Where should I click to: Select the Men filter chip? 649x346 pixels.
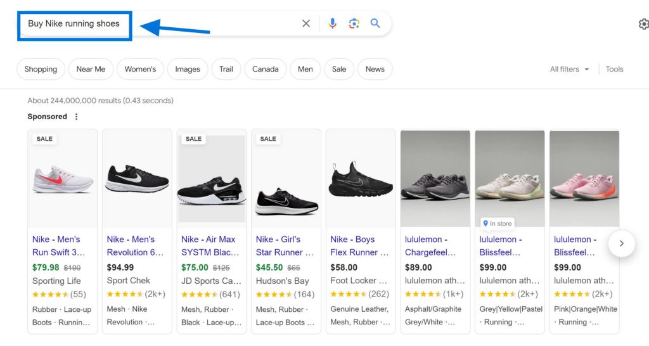point(305,69)
